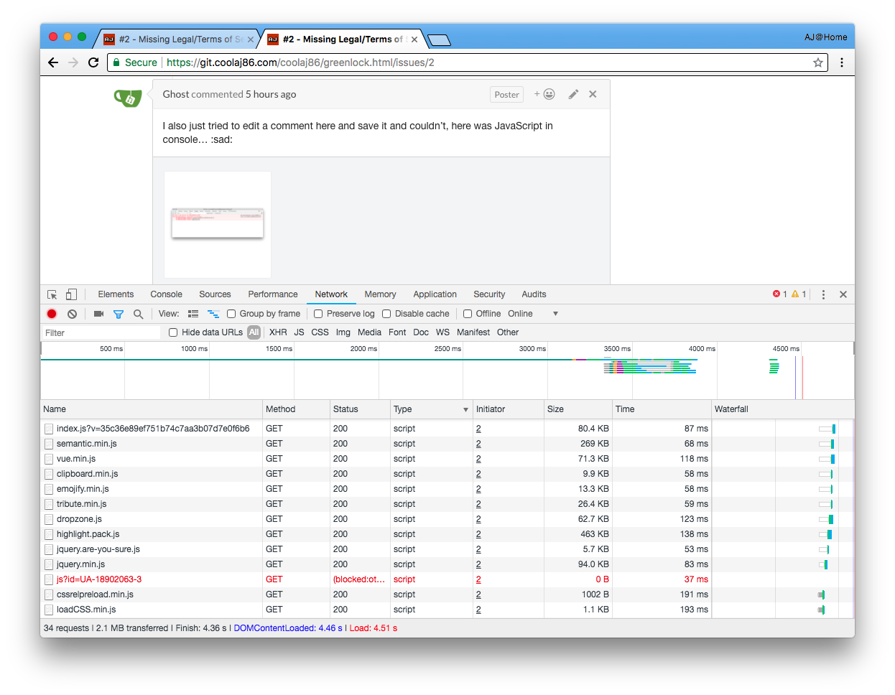This screenshot has width=895, height=695.
Task: Sort by the Status column header
Action: point(360,409)
